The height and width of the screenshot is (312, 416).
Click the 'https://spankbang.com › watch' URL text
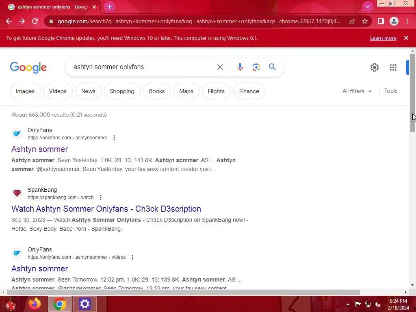[x=61, y=197]
